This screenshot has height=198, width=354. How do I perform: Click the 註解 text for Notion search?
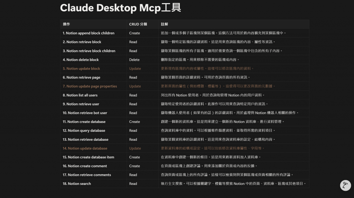click(233, 184)
